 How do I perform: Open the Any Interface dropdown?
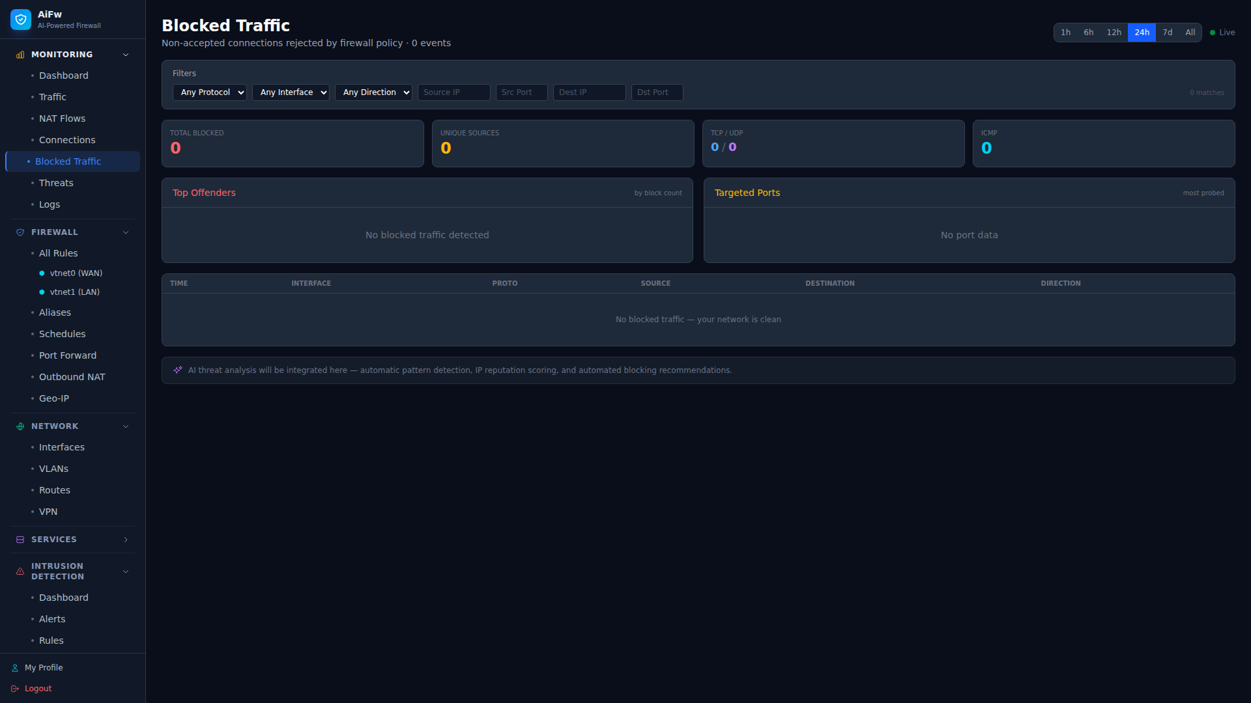(x=291, y=92)
